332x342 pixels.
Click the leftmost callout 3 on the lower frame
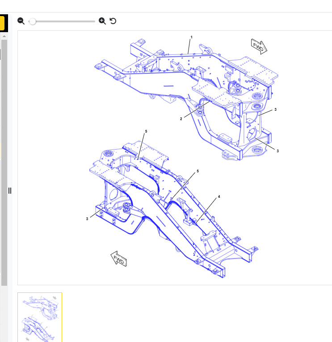pos(87,219)
